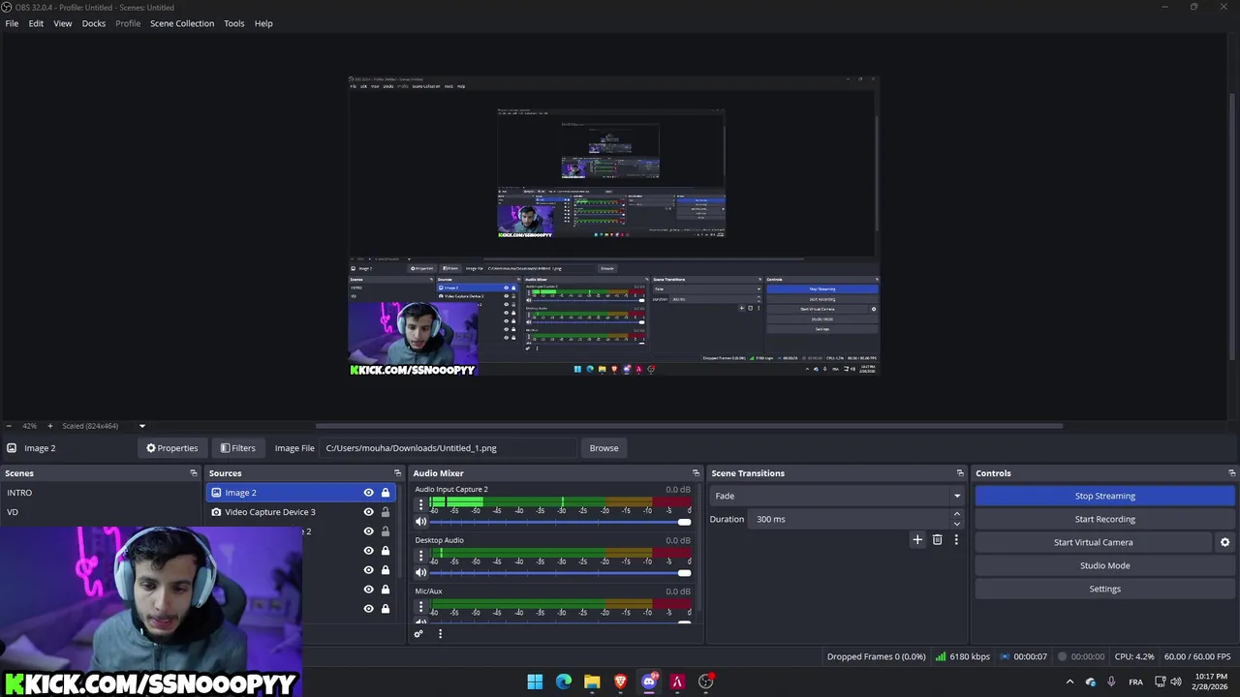Lock the Video Capture Device 3 source
Screen dimensions: 1240x697
tap(385, 512)
